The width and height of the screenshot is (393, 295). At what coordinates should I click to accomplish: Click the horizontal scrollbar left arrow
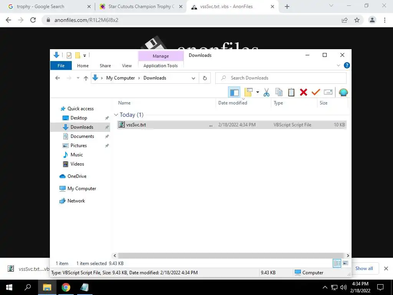tap(115, 255)
